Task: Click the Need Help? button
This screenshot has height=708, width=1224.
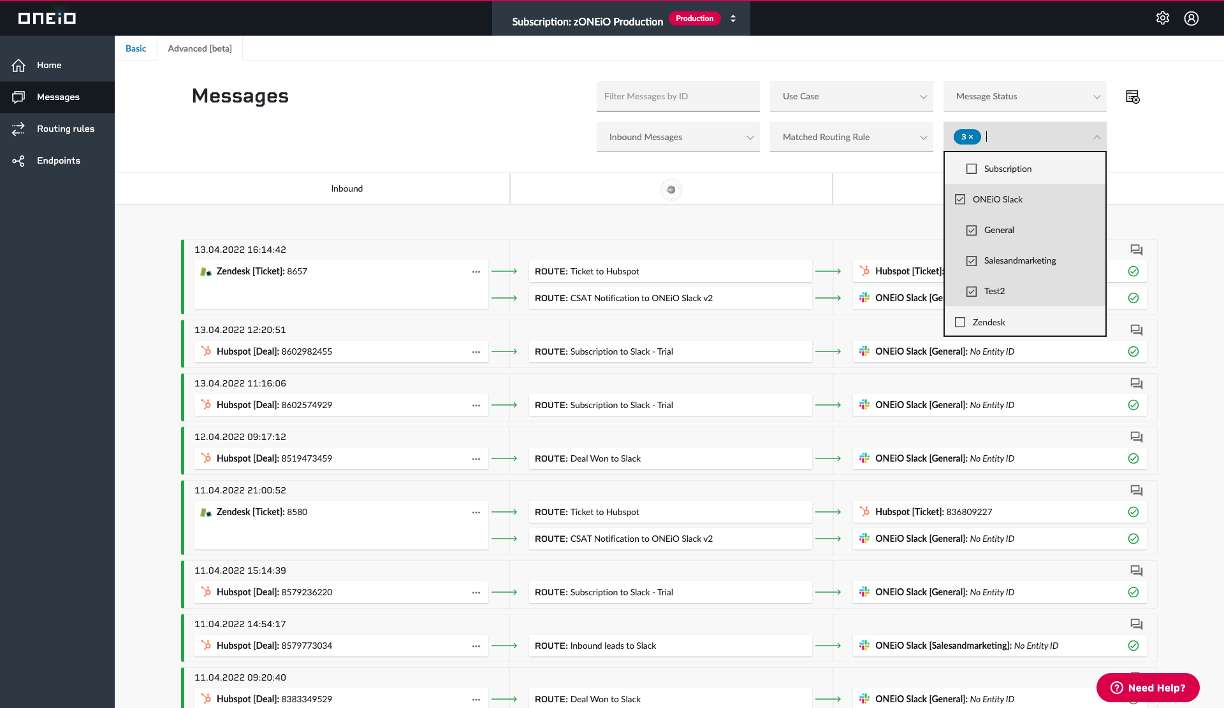Action: pos(1147,688)
